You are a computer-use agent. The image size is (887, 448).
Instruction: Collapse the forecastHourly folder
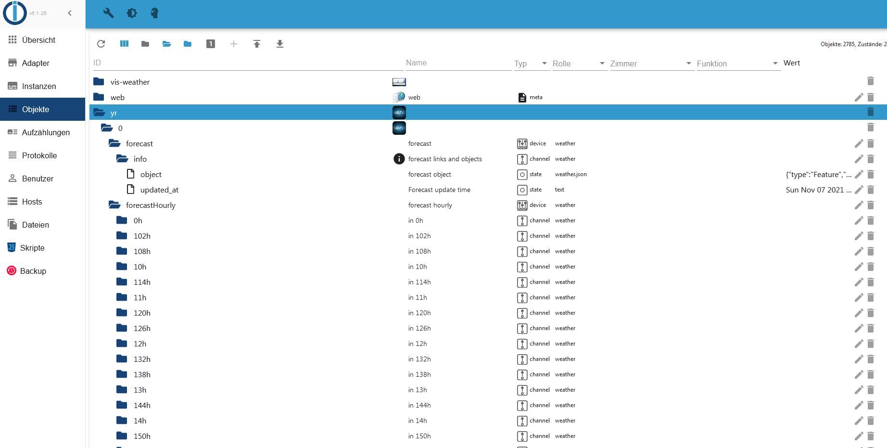pos(114,205)
